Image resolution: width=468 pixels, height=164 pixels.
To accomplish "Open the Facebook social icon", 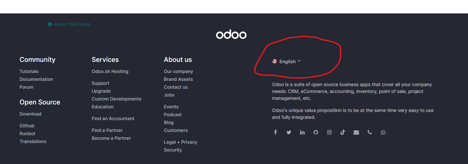I will pos(275,132).
